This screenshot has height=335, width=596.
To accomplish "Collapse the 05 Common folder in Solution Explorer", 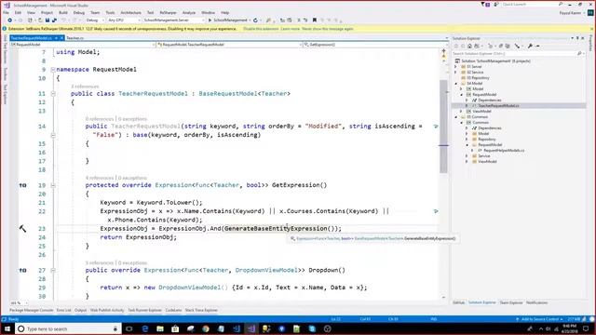I will pyautogui.click(x=456, y=117).
